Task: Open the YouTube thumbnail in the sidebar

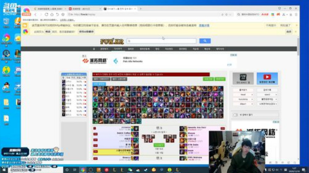Action: coord(267,78)
